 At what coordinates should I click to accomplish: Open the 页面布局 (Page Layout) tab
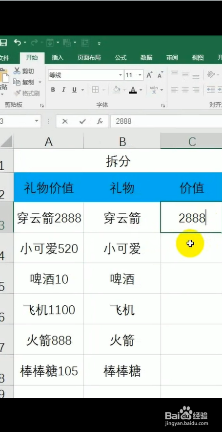pos(89,58)
